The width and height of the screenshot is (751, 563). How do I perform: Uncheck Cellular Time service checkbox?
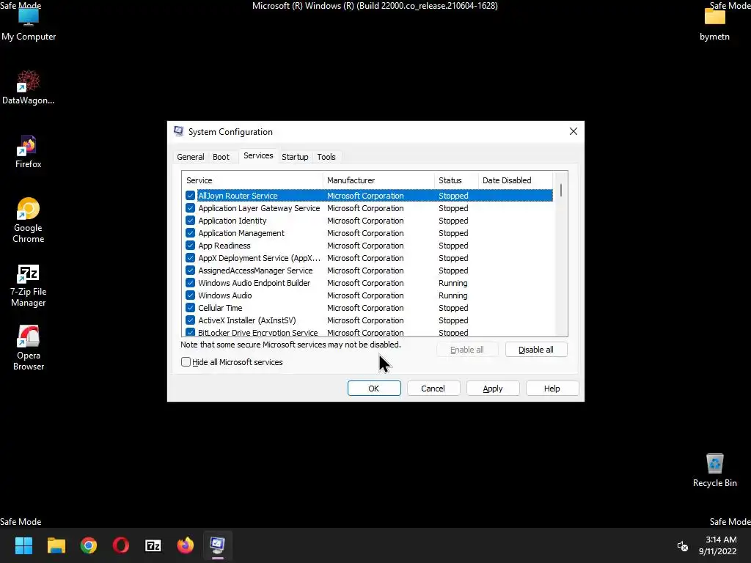tap(190, 307)
